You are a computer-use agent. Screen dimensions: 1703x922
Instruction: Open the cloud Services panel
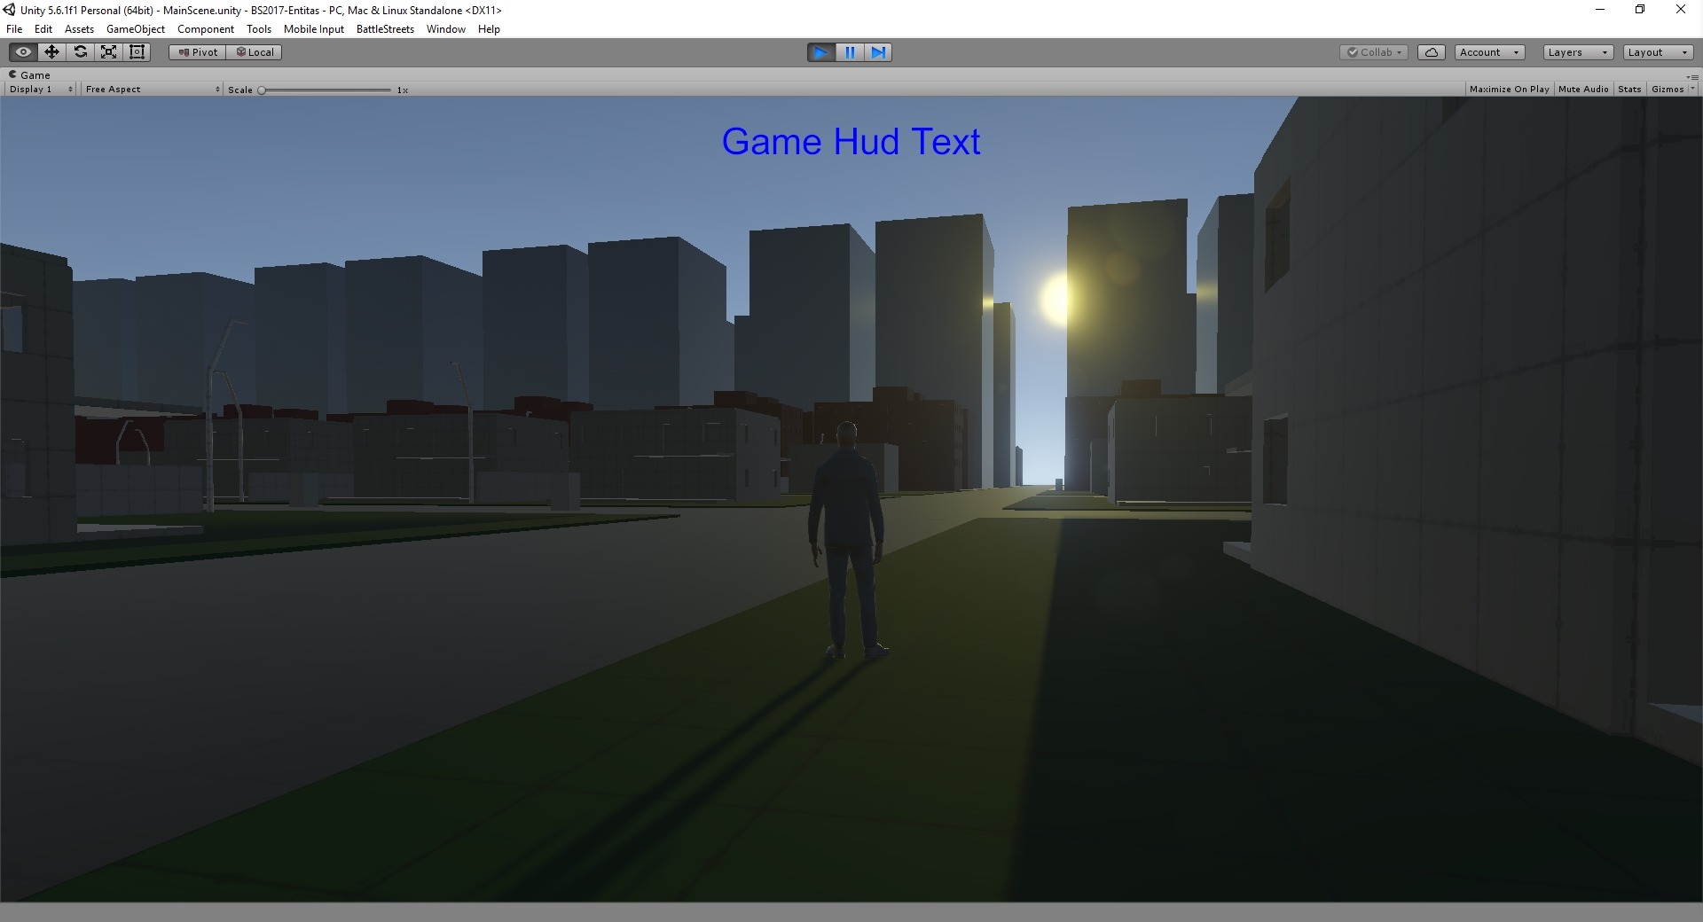(x=1431, y=52)
